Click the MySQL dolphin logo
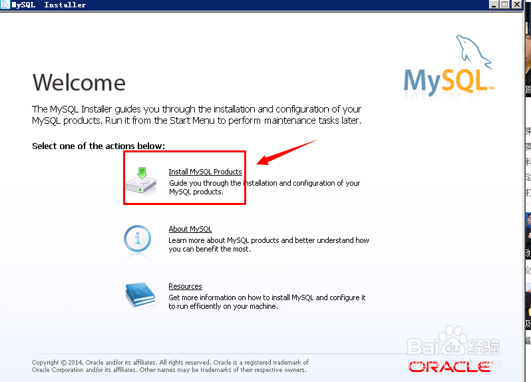The image size is (531, 382). pyautogui.click(x=449, y=66)
